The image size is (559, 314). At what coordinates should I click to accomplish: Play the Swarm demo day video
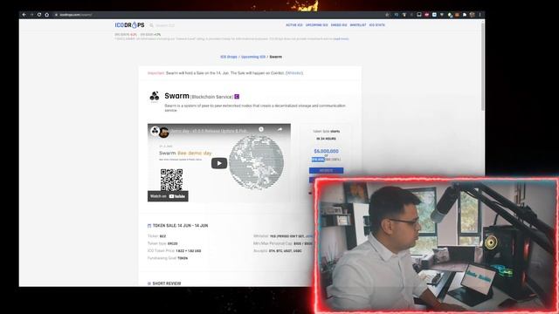(219, 163)
